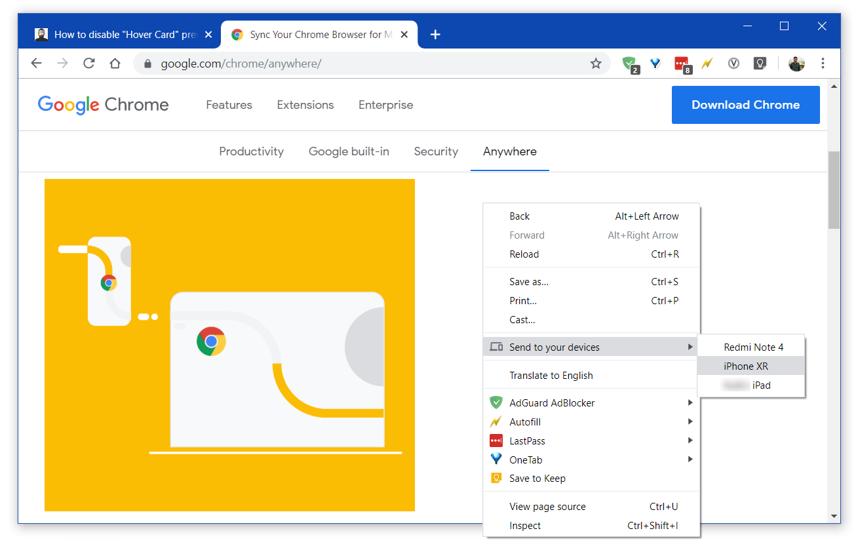
Task: Open the home page icon
Action: click(115, 64)
